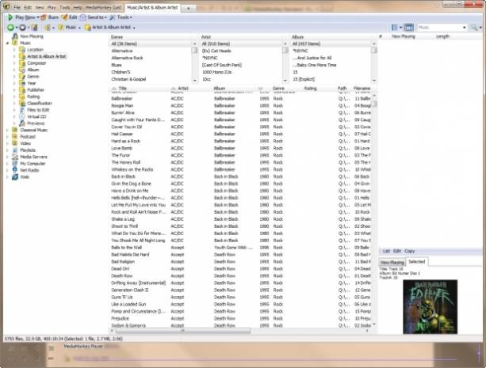Click the Files to Edit icon in tree
This screenshot has width=486, height=368.
tap(22, 110)
